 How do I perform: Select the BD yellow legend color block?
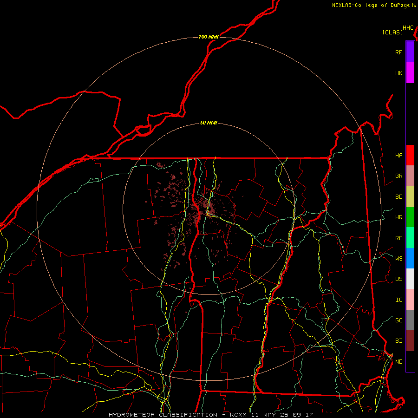point(410,197)
